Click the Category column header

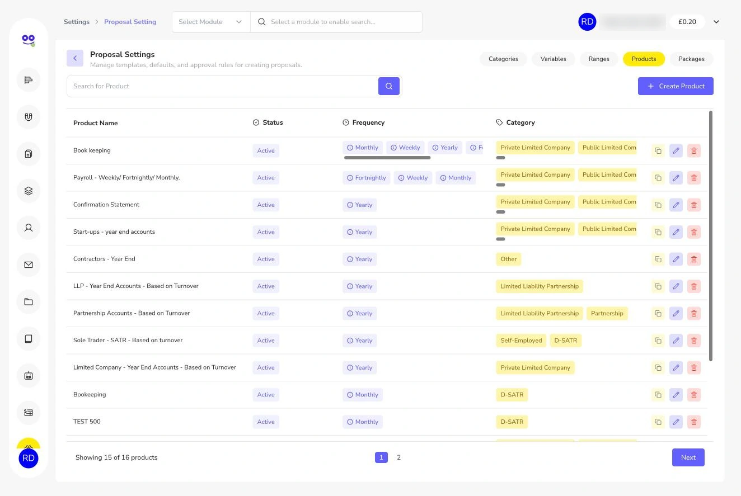point(515,122)
